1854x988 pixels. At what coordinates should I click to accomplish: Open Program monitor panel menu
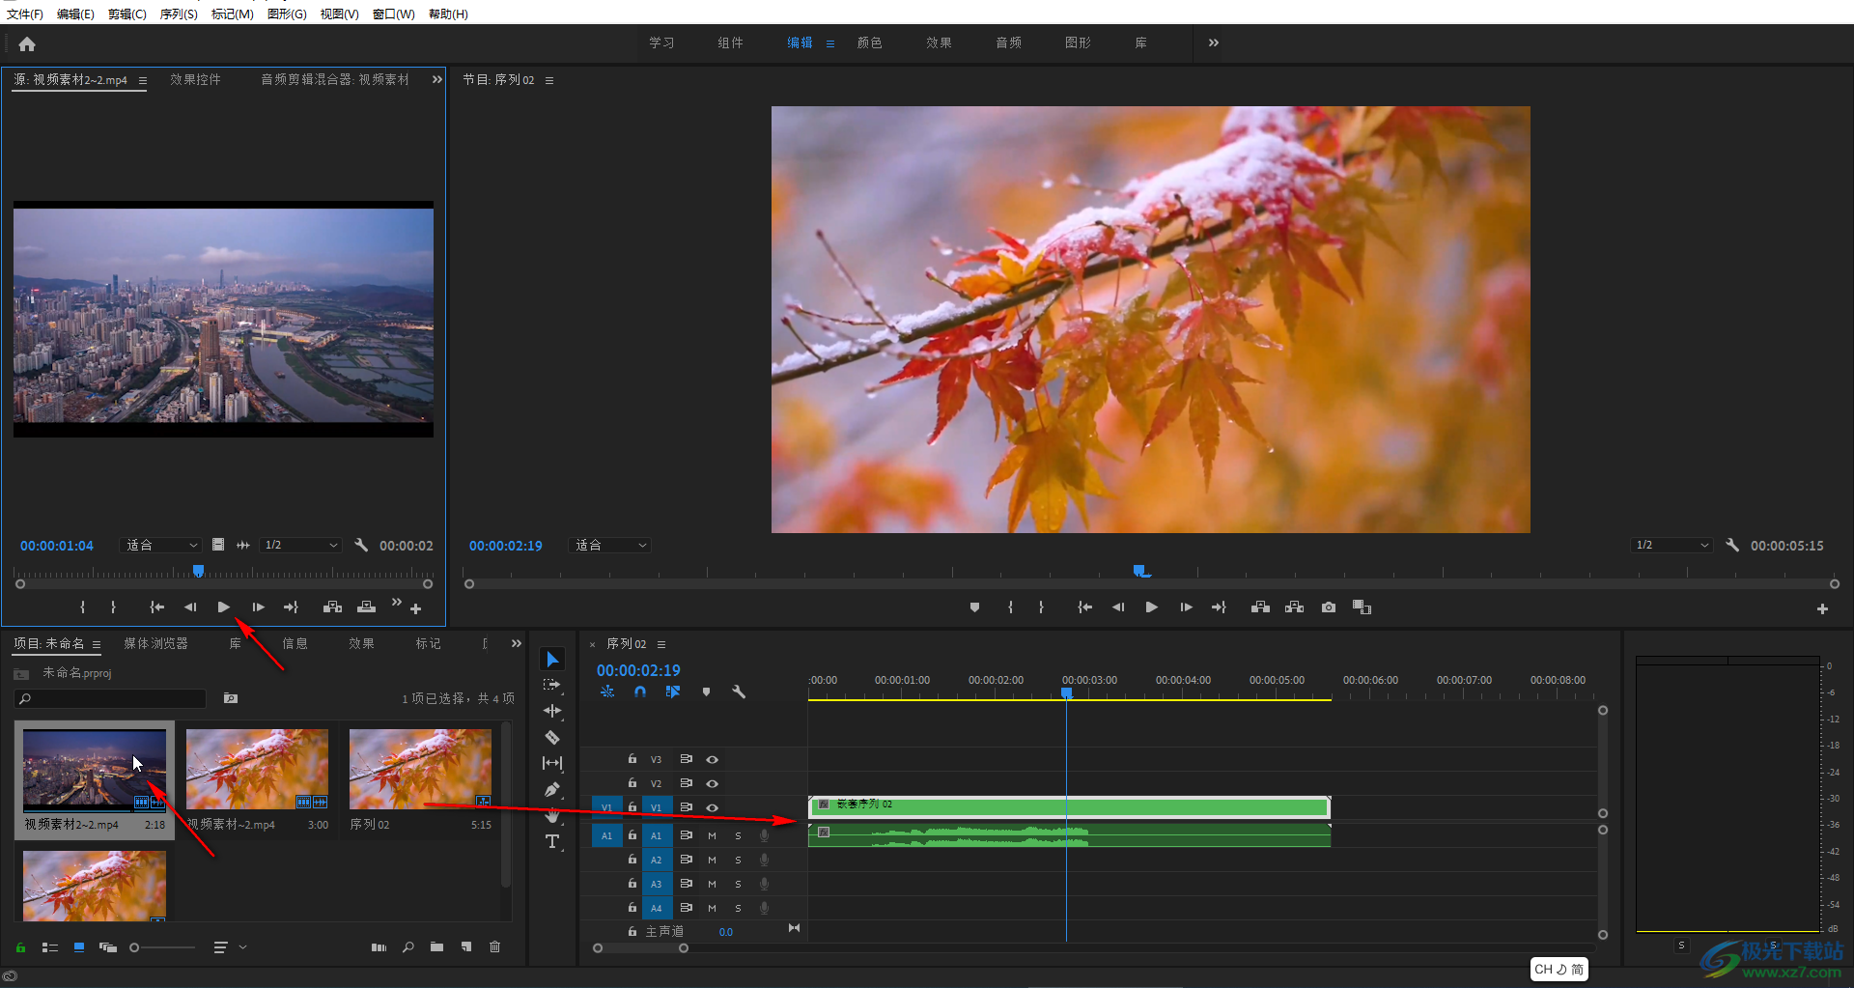pyautogui.click(x=549, y=80)
